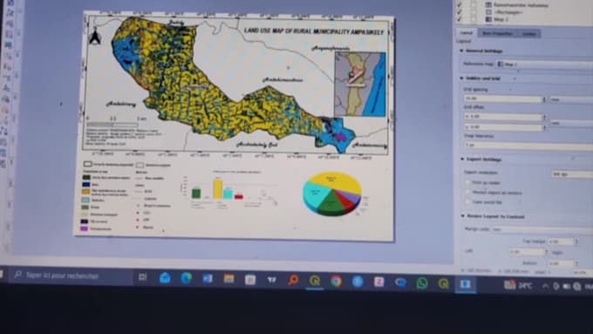
Task: Open the Mail app from taskbar
Action: point(166,278)
